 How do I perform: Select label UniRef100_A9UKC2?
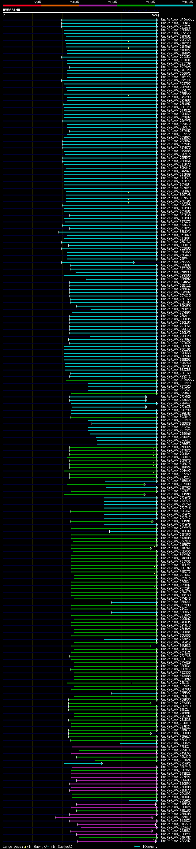[175, 114]
